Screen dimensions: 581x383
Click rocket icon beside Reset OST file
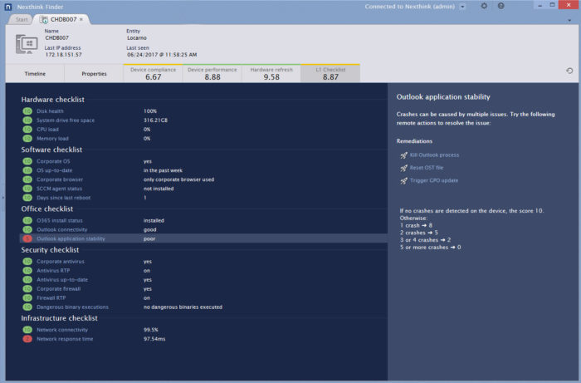click(x=403, y=168)
